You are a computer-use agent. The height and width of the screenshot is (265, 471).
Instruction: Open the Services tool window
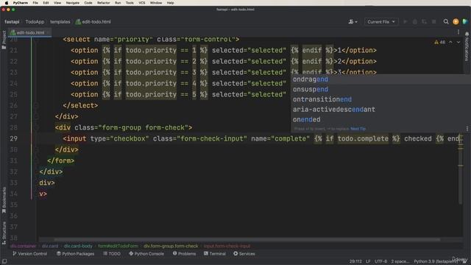(244, 254)
